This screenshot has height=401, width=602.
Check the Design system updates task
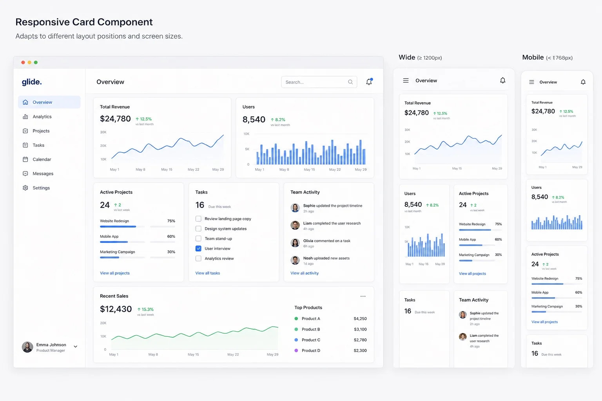(x=198, y=229)
